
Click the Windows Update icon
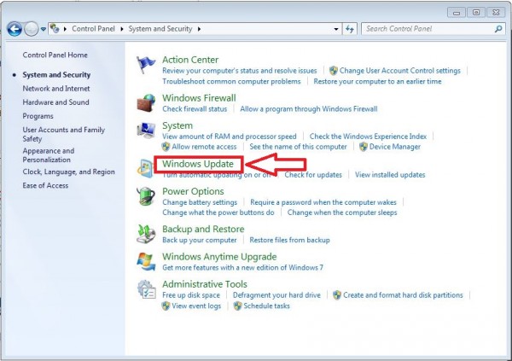click(x=146, y=168)
